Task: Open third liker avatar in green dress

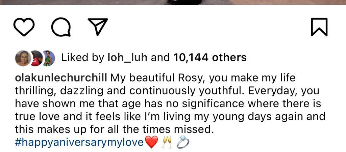Action: (48, 58)
